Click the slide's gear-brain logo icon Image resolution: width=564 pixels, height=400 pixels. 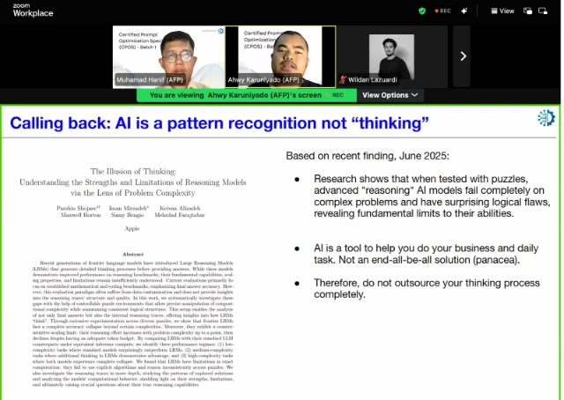[x=546, y=118]
